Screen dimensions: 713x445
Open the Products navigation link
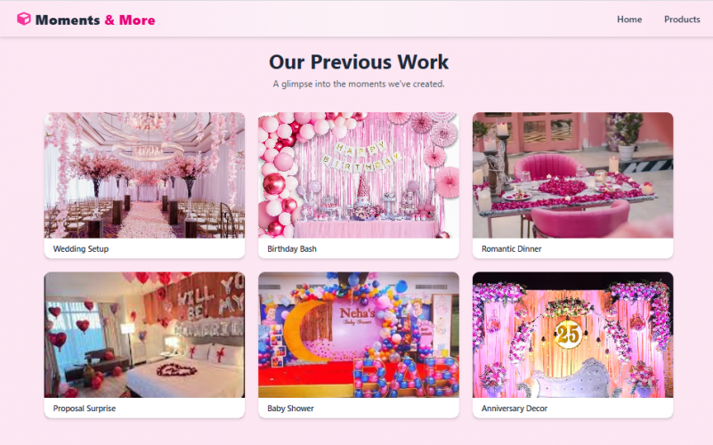[682, 19]
